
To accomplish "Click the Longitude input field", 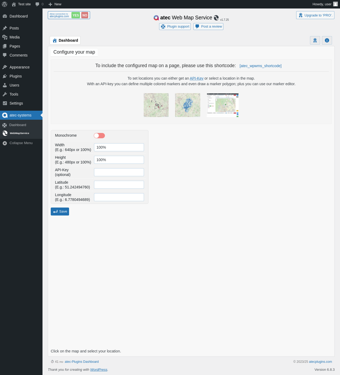I will click(119, 197).
